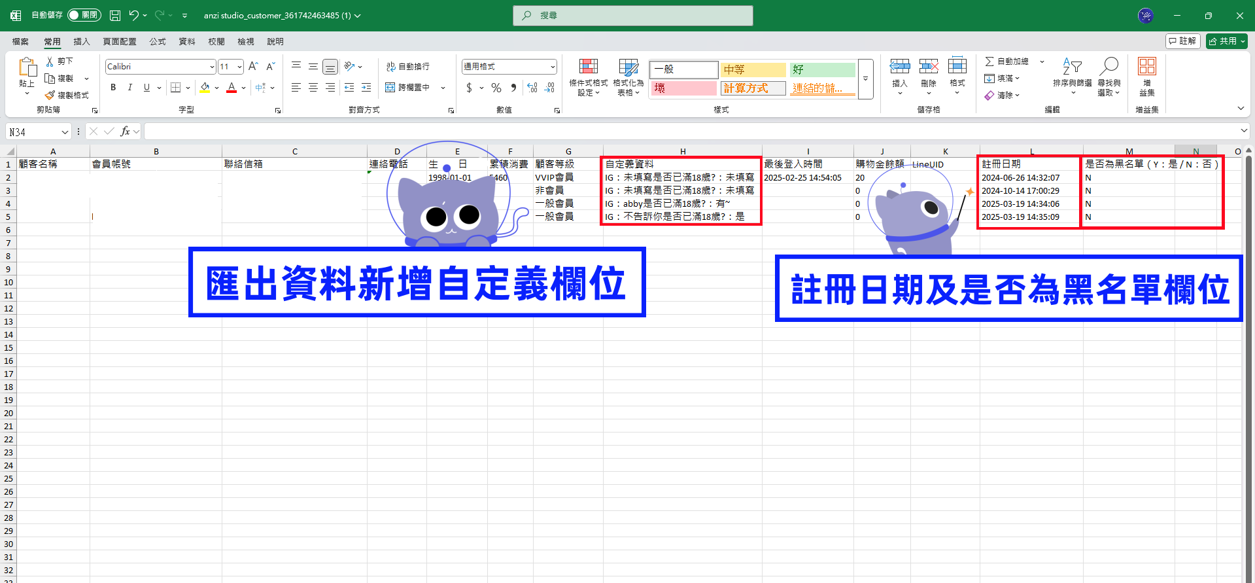Open Conditional Formatting (條件式格式設定)
1255x583 pixels.
[589, 77]
